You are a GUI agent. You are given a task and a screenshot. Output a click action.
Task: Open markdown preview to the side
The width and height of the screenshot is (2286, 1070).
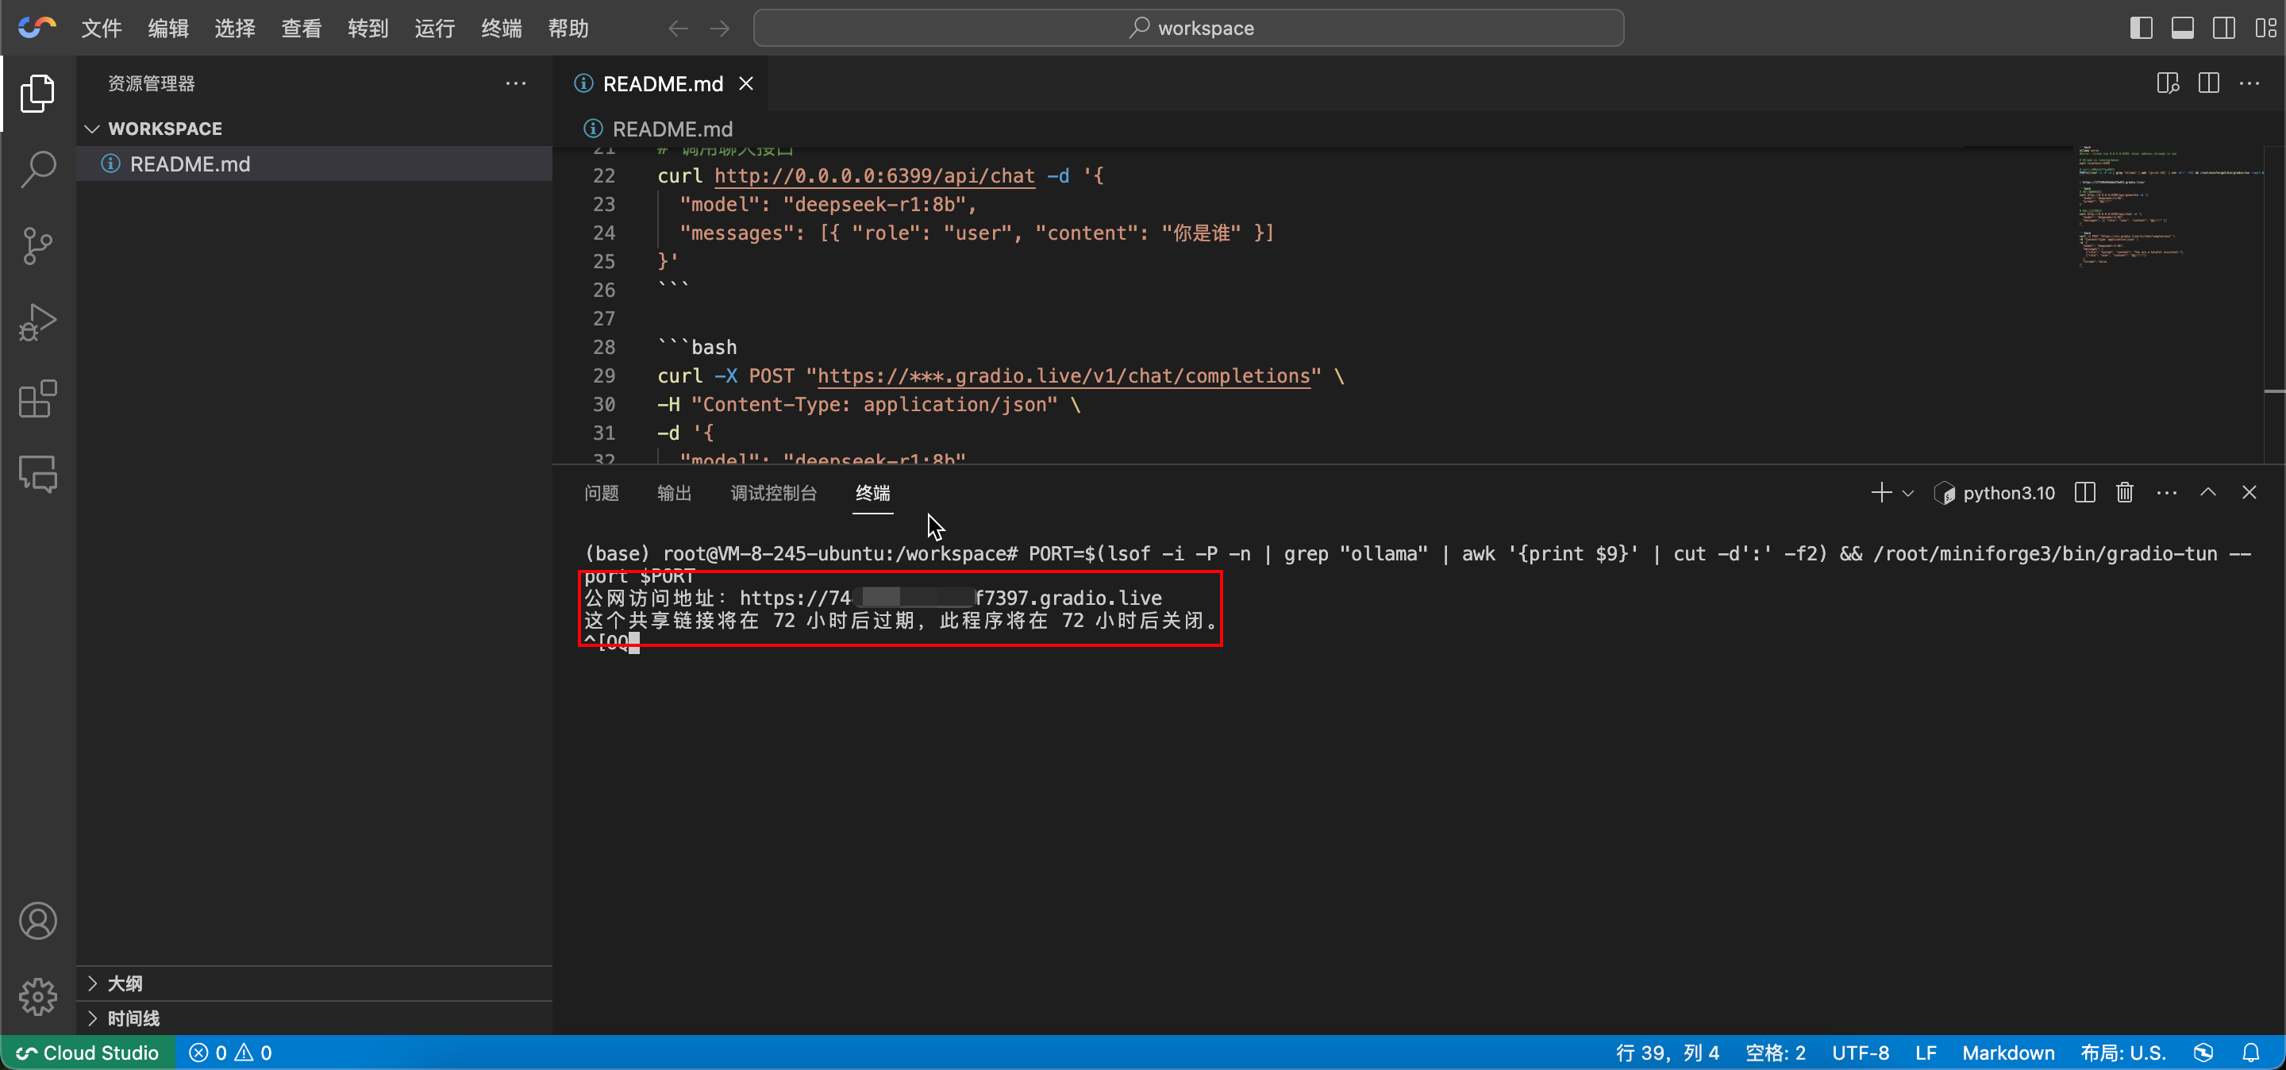[2167, 83]
